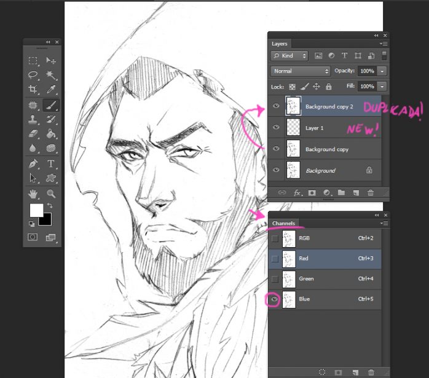The width and height of the screenshot is (429, 378).
Task: Show the Red channel visibility
Action: click(x=275, y=259)
